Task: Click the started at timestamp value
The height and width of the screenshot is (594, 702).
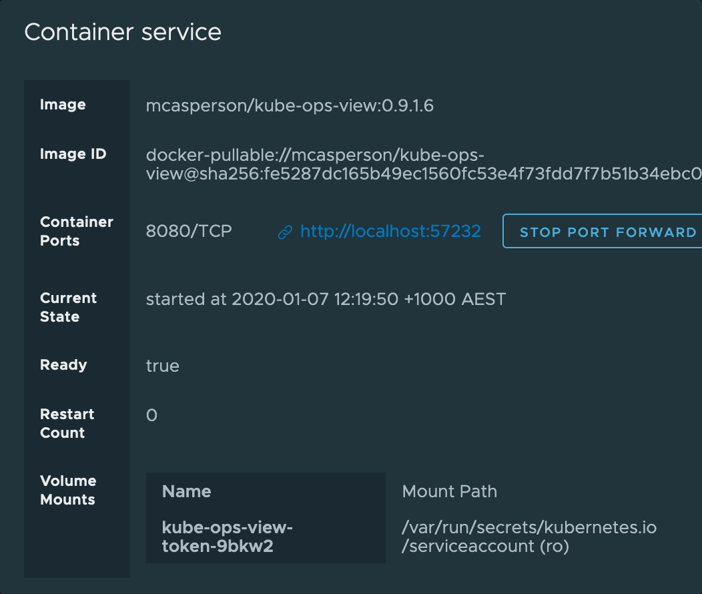Action: [326, 299]
